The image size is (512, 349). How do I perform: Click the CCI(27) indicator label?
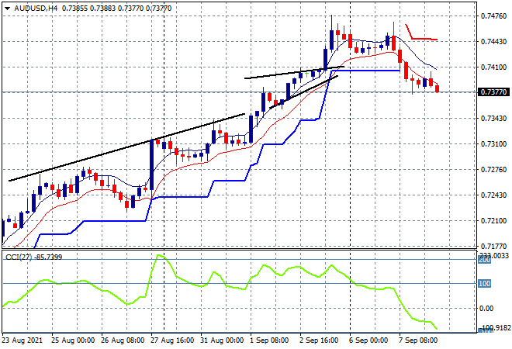pos(33,257)
